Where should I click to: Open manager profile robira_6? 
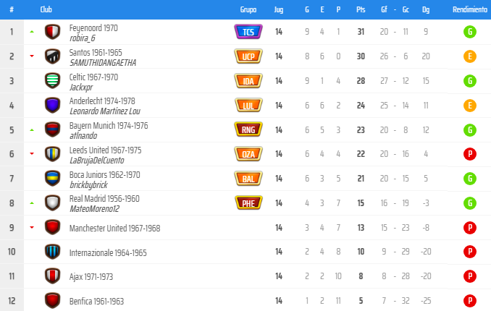click(x=83, y=38)
